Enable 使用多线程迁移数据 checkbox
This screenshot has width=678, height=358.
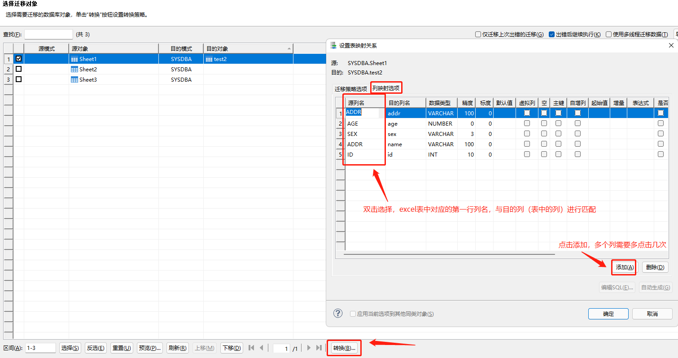[609, 35]
